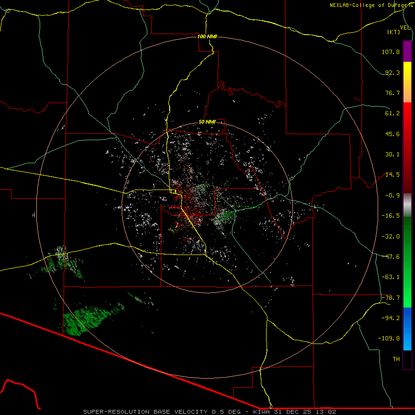The width and height of the screenshot is (415, 415).
Task: Click the 14.5 velocity scale value
Action: (392, 175)
